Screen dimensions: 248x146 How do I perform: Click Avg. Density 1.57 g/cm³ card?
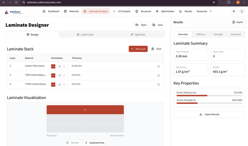click(191, 70)
